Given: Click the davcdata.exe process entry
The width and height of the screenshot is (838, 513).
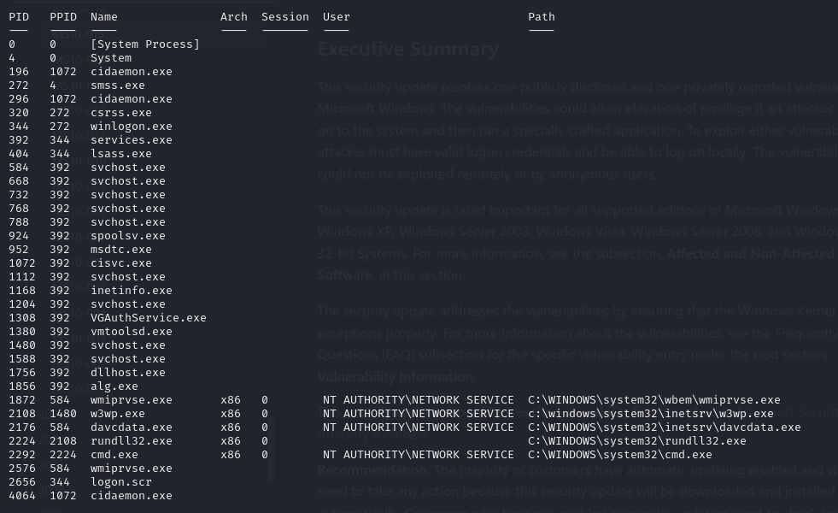Looking at the screenshot, I should click(131, 427).
